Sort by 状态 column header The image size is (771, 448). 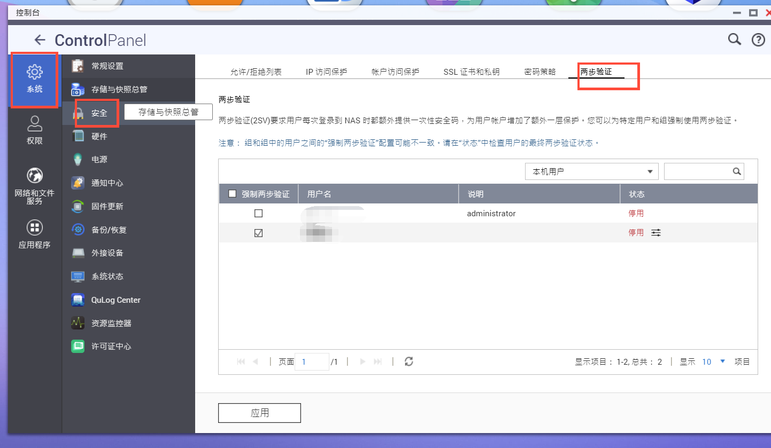pyautogui.click(x=689, y=194)
